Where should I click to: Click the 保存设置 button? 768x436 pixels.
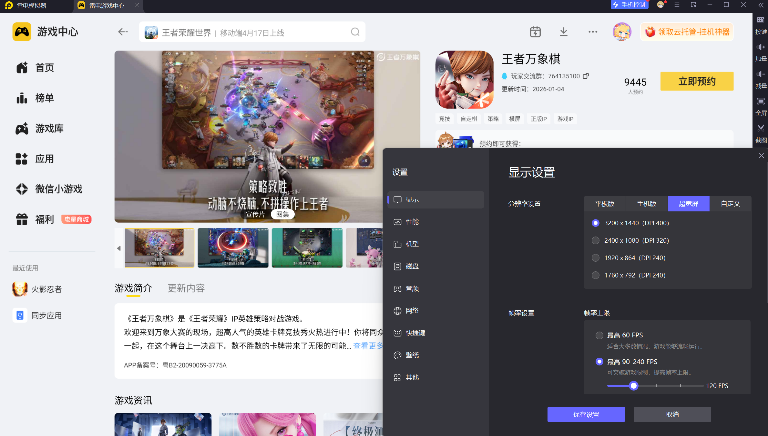(x=586, y=414)
